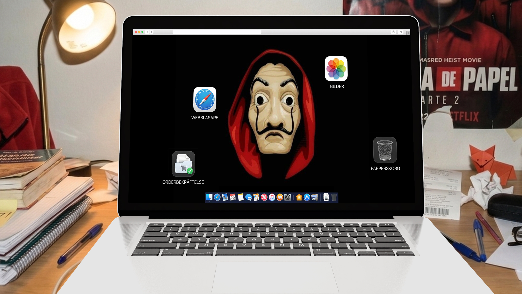Open the document stack in the dock
Viewport: 522px width, 294px height.
click(x=326, y=197)
